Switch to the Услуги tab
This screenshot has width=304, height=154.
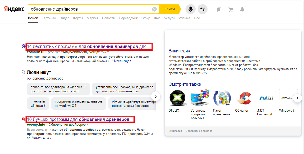pos(169,18)
